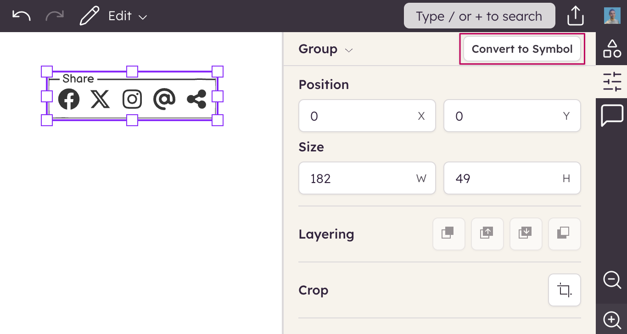Image resolution: width=627 pixels, height=334 pixels.
Task: Click the zoom out magnifier icon
Action: tap(612, 279)
